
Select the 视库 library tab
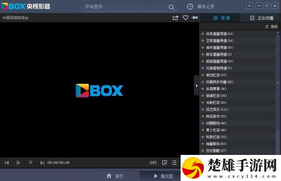pyautogui.click(x=222, y=18)
